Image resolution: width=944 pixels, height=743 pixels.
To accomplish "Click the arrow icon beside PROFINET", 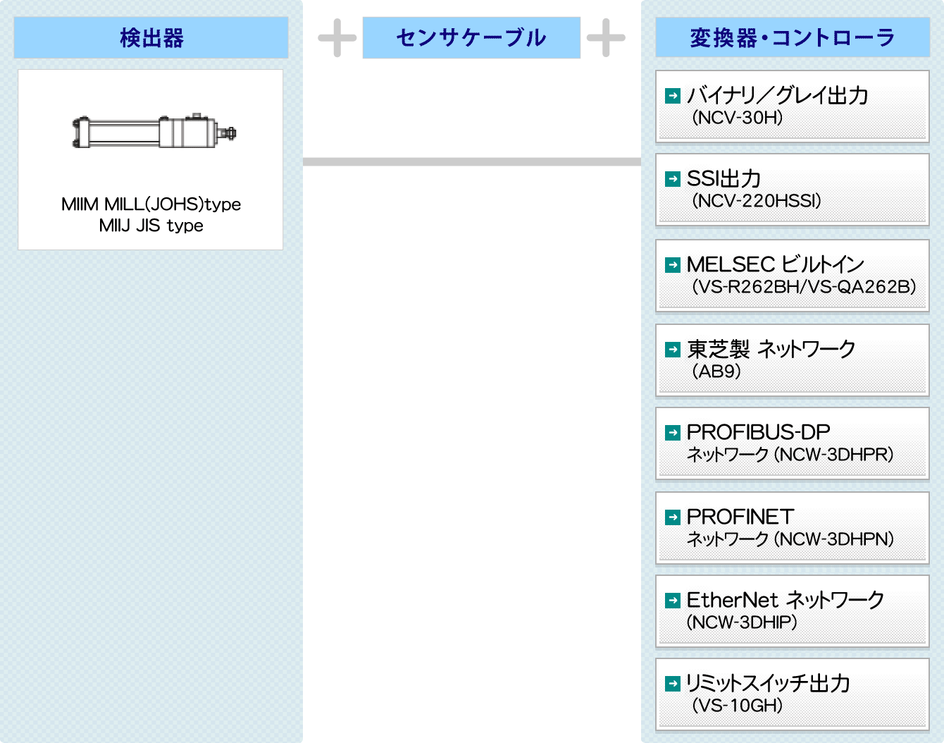I will (673, 517).
